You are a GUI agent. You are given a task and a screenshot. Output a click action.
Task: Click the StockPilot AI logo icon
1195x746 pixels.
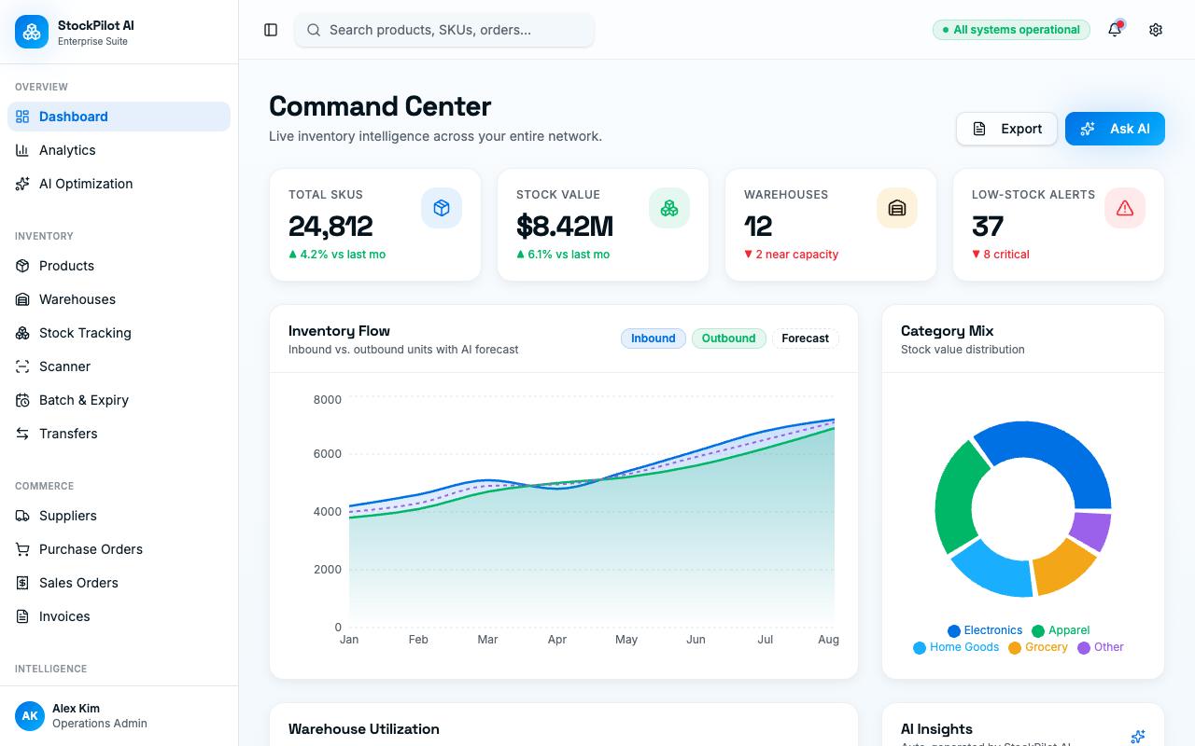[x=32, y=32]
